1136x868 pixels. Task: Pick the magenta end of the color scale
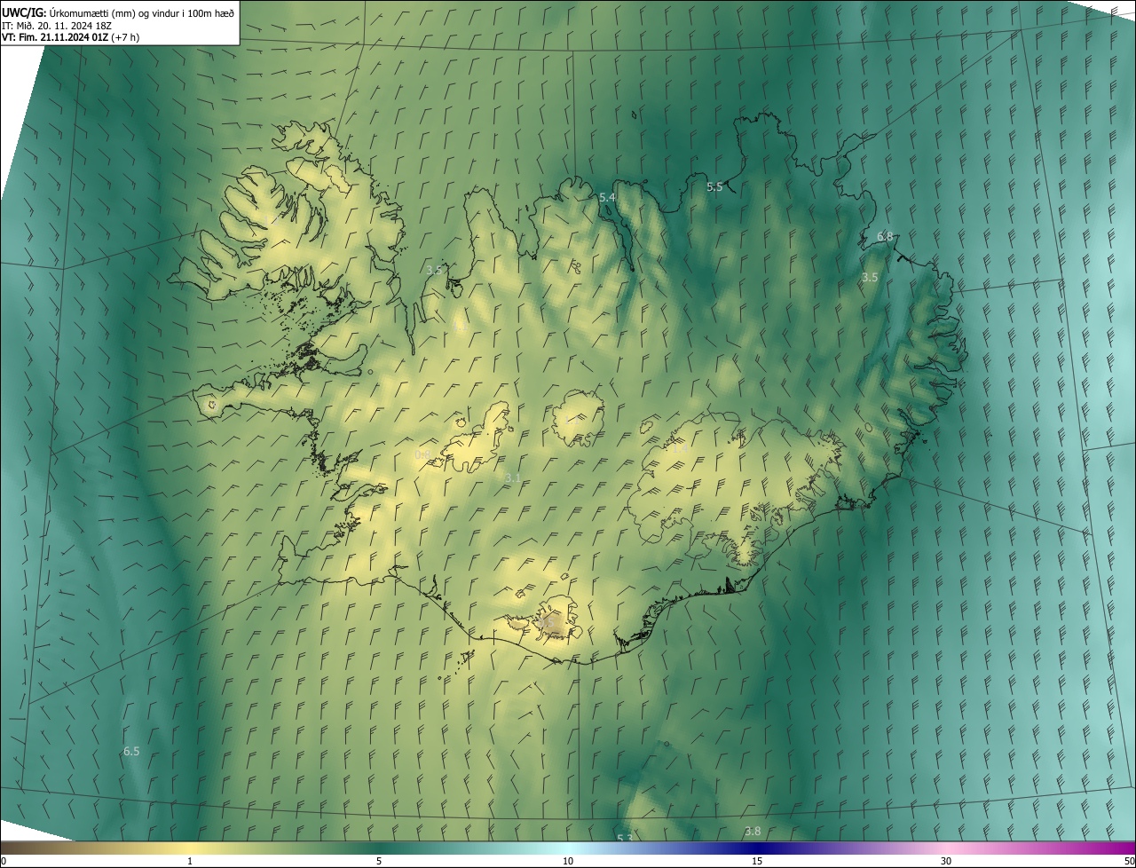pyautogui.click(x=1123, y=848)
